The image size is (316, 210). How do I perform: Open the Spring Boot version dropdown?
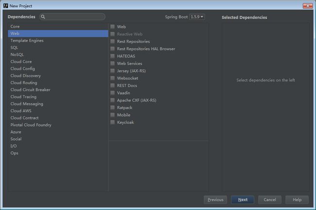click(x=197, y=17)
